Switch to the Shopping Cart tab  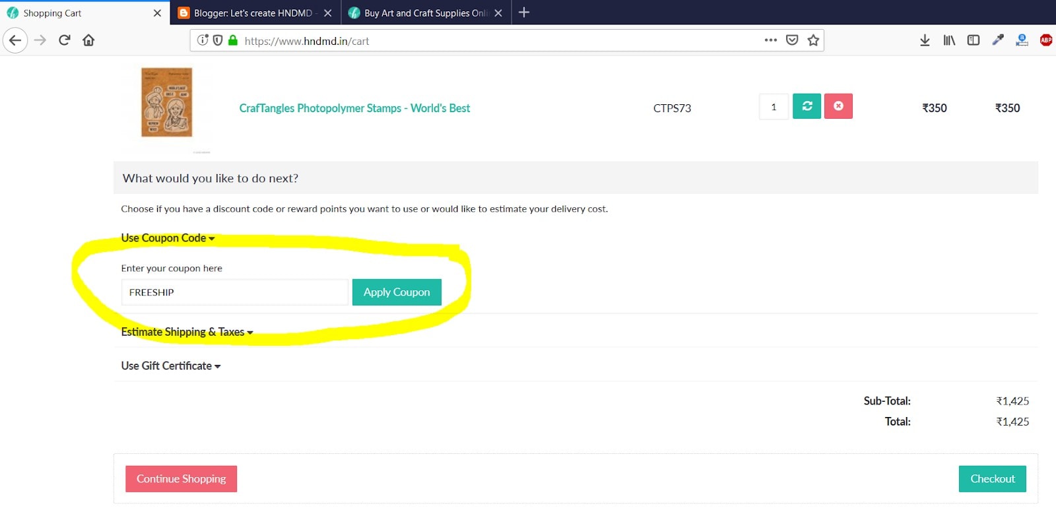[x=84, y=13]
